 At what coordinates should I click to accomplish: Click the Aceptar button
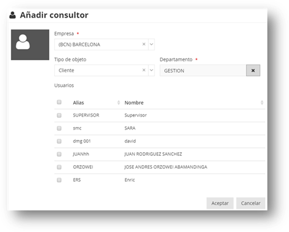point(220,203)
